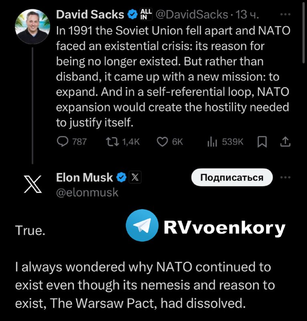Click Elon Musk's X affiliate square badge
The width and height of the screenshot is (307, 321).
[x=135, y=177]
